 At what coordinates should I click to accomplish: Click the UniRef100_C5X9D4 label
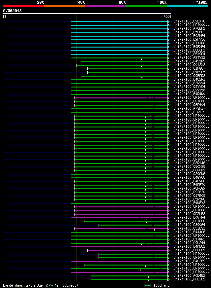[x=189, y=54]
